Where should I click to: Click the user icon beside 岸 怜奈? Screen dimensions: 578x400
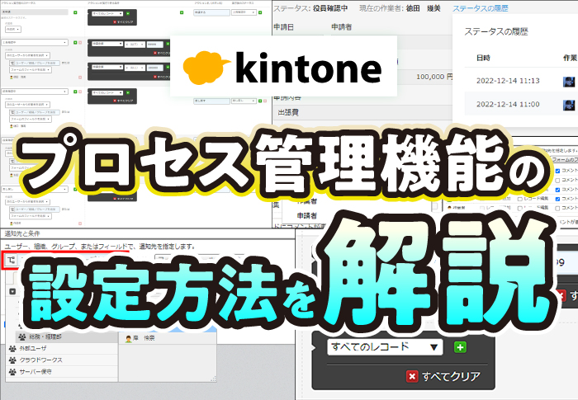(128, 338)
